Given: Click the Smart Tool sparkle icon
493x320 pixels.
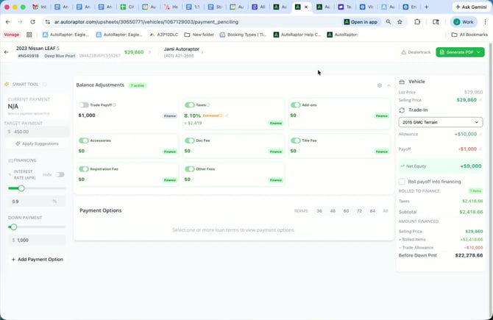Looking at the screenshot, I should click(7, 85).
